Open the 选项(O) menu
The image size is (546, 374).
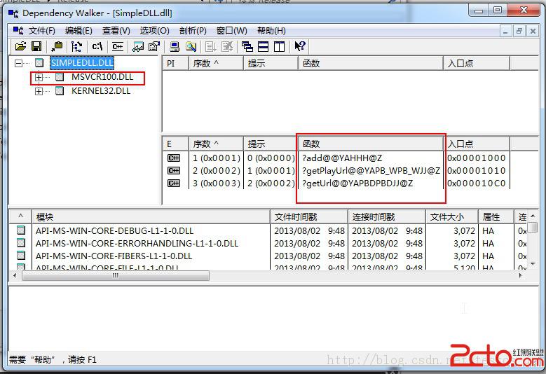(155, 31)
